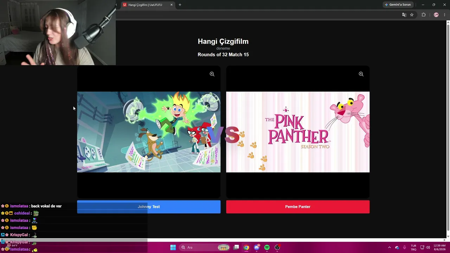450x253 pixels.
Task: Open the Chrome profile avatar
Action: pyautogui.click(x=436, y=15)
